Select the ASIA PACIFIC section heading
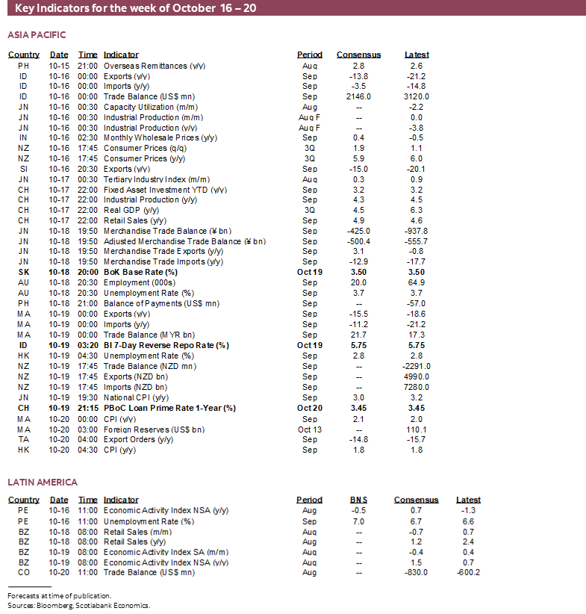The width and height of the screenshot is (586, 614). coord(37,35)
